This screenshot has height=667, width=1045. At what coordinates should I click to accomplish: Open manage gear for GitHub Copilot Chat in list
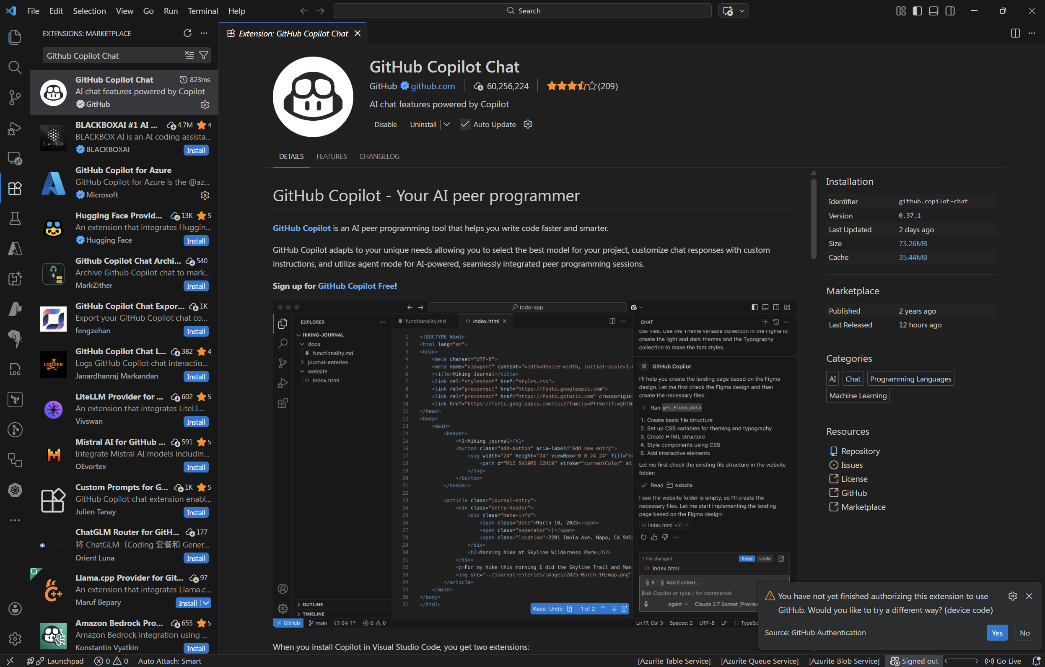click(x=205, y=104)
